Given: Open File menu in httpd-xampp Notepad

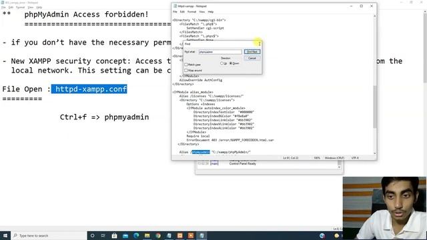Looking at the screenshot, I should (175, 12).
